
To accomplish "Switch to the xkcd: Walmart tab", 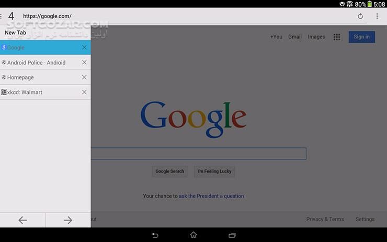I will click(45, 93).
